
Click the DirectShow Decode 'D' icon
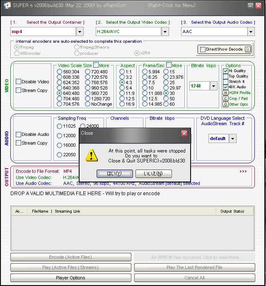(x=248, y=49)
